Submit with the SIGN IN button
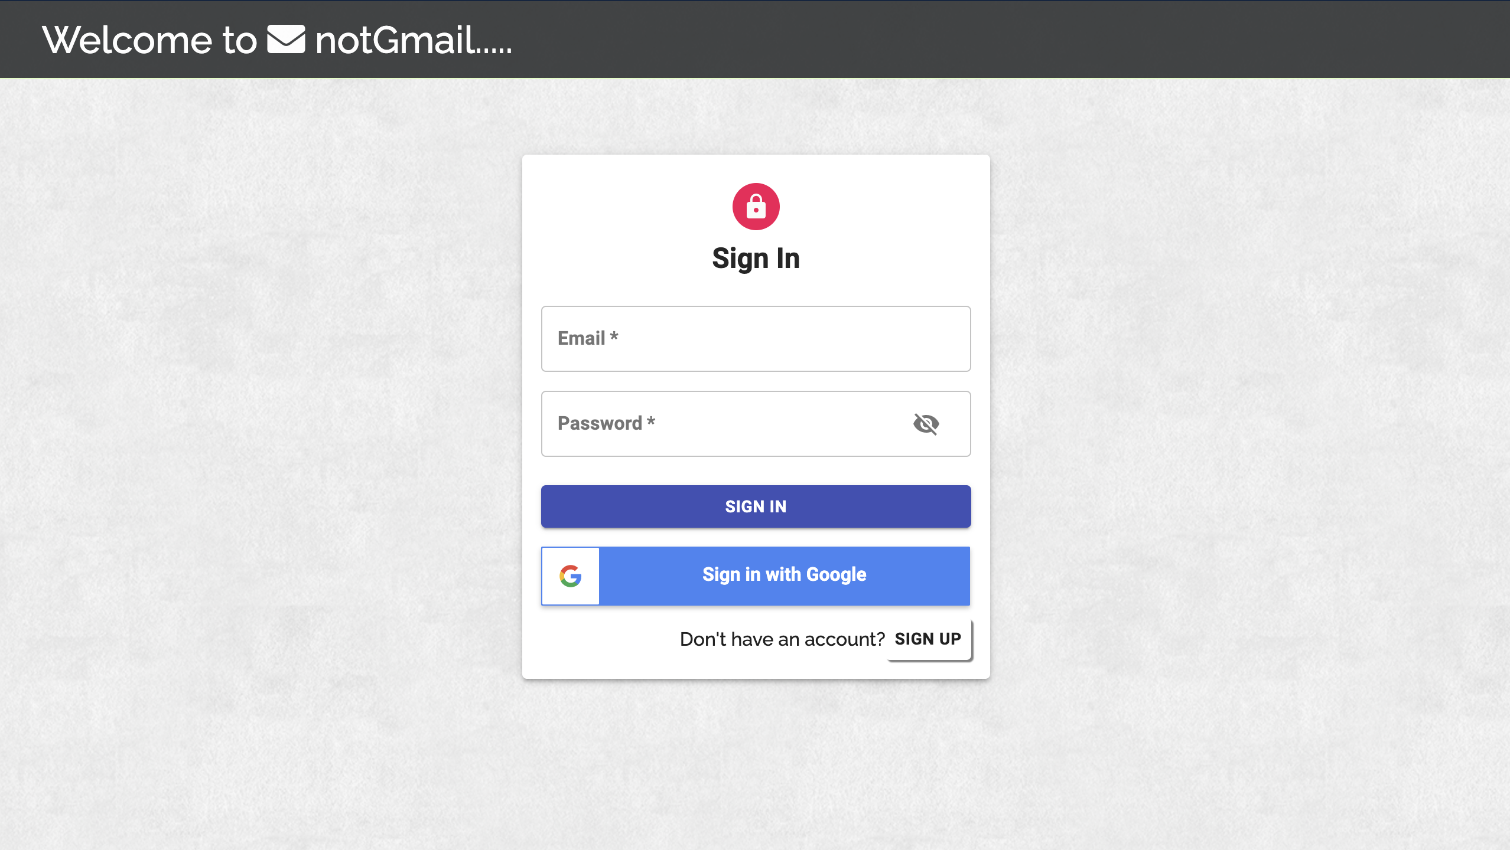Viewport: 1510px width, 850px height. pos(756,506)
